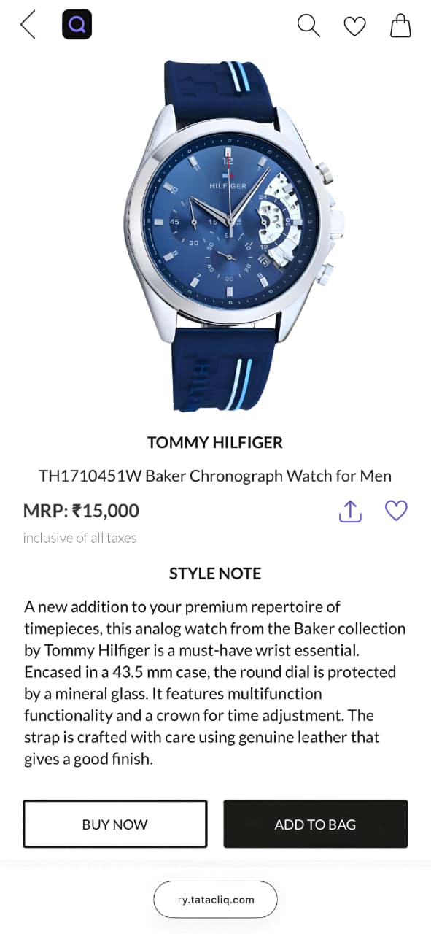Tap the style note description paragraph

coord(215,682)
